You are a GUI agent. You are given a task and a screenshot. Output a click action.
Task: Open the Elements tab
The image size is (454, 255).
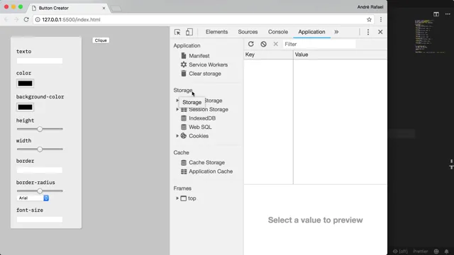point(216,32)
